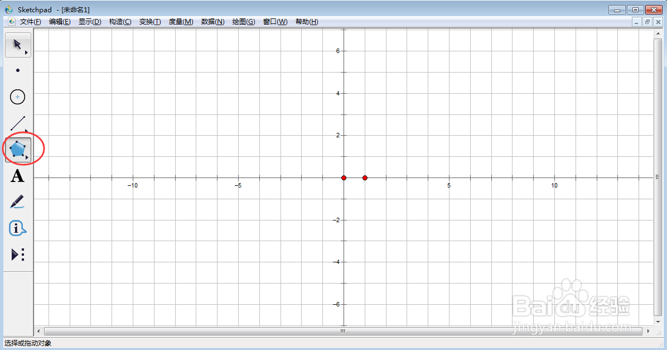Open the 编辑(E) menu
The image size is (667, 350).
60,22
